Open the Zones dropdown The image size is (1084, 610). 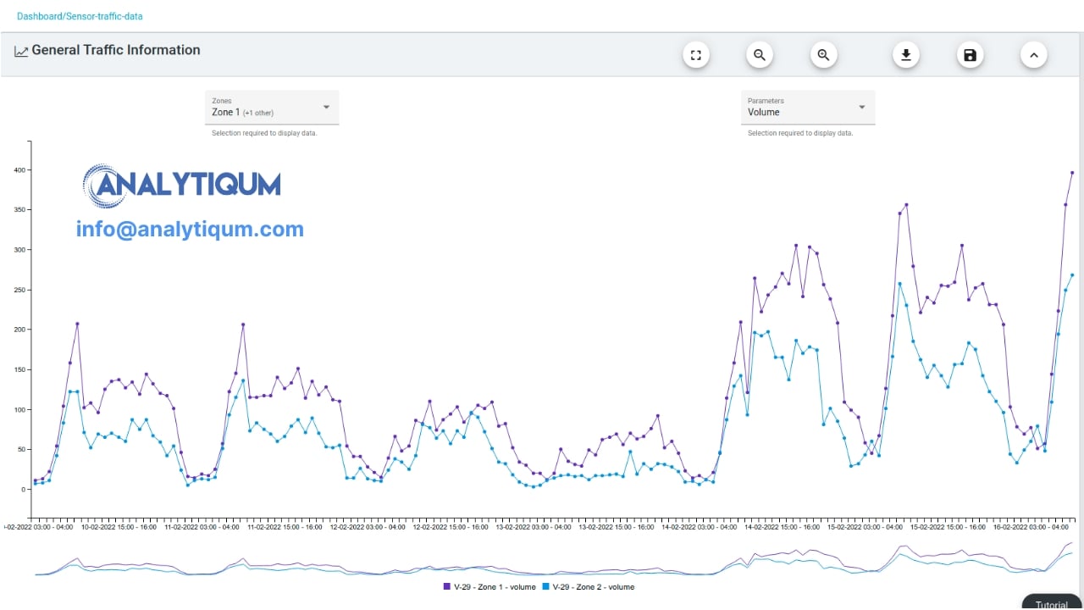point(272,108)
